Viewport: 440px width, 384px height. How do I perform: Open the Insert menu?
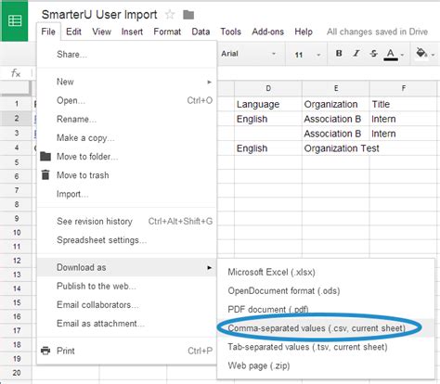pos(132,32)
